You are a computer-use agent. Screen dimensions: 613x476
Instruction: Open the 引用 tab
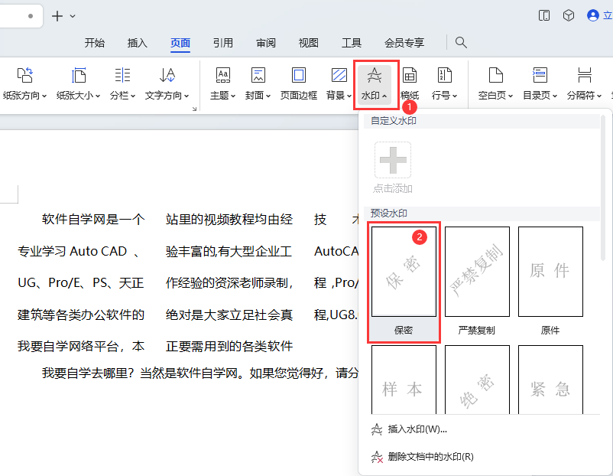pos(223,43)
